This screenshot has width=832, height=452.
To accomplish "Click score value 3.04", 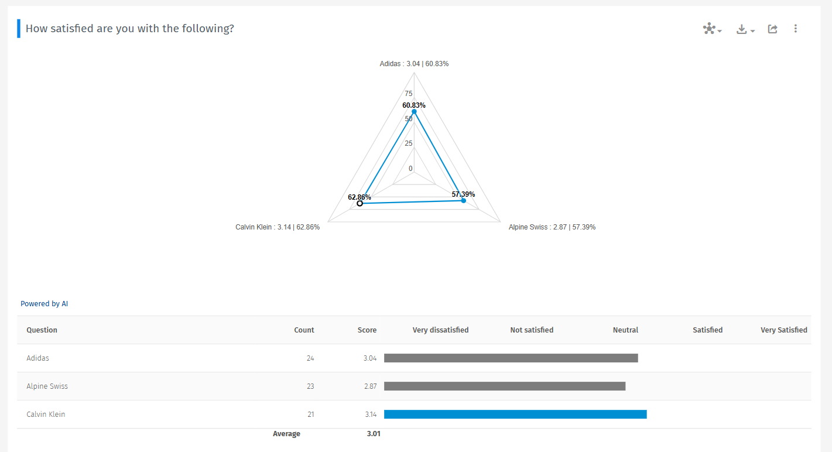I will pyautogui.click(x=369, y=358).
